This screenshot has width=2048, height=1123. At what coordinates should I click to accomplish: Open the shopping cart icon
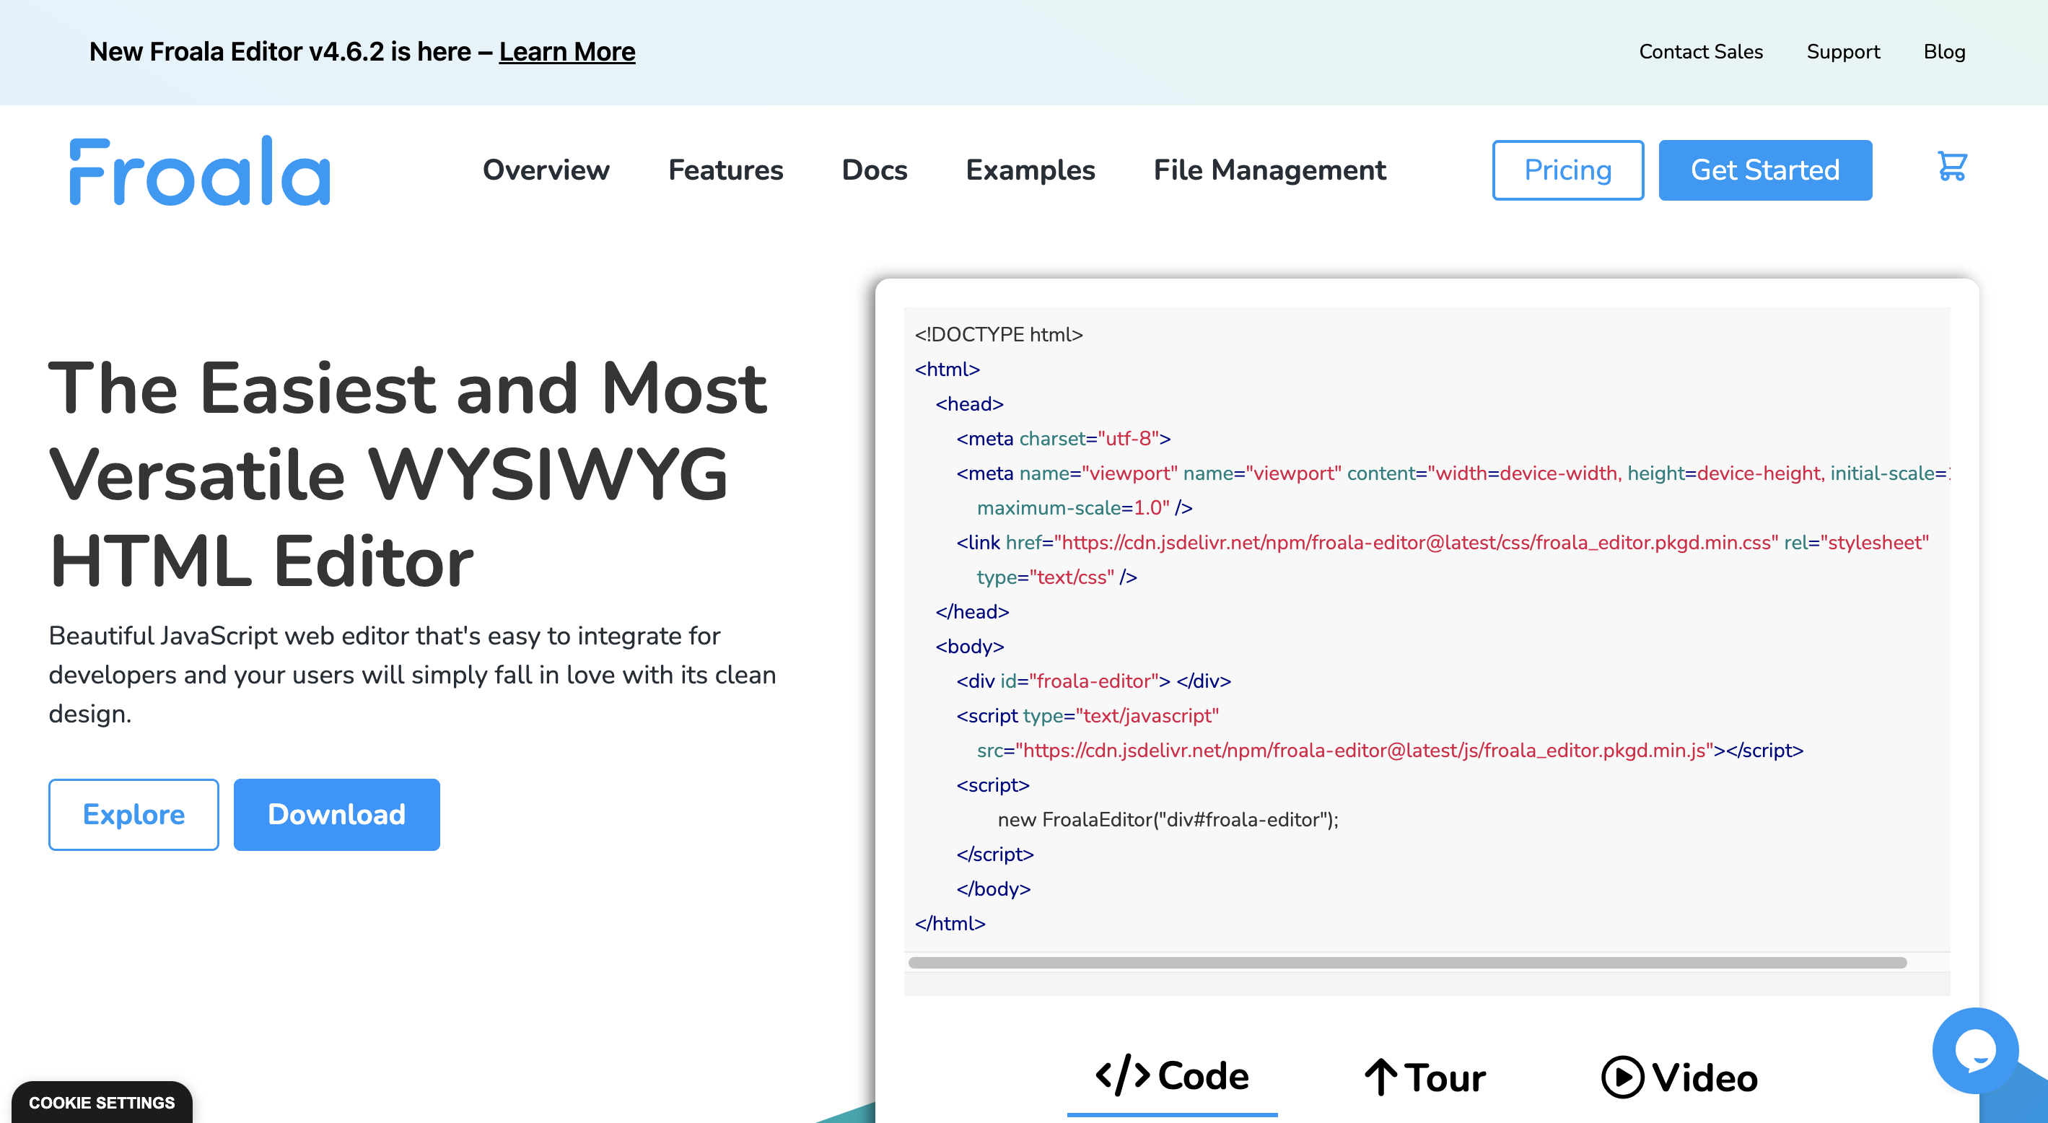1952,166
